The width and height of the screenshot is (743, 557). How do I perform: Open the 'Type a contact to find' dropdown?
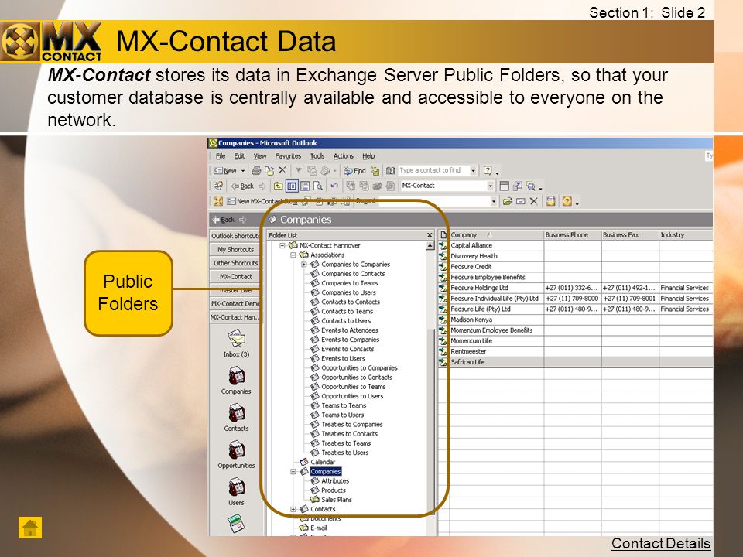[x=473, y=170]
